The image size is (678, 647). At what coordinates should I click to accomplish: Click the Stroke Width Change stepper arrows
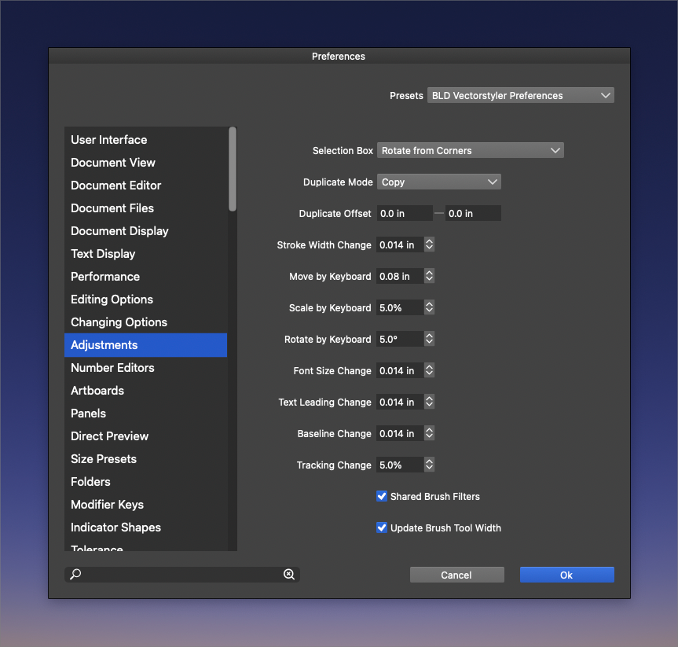429,244
